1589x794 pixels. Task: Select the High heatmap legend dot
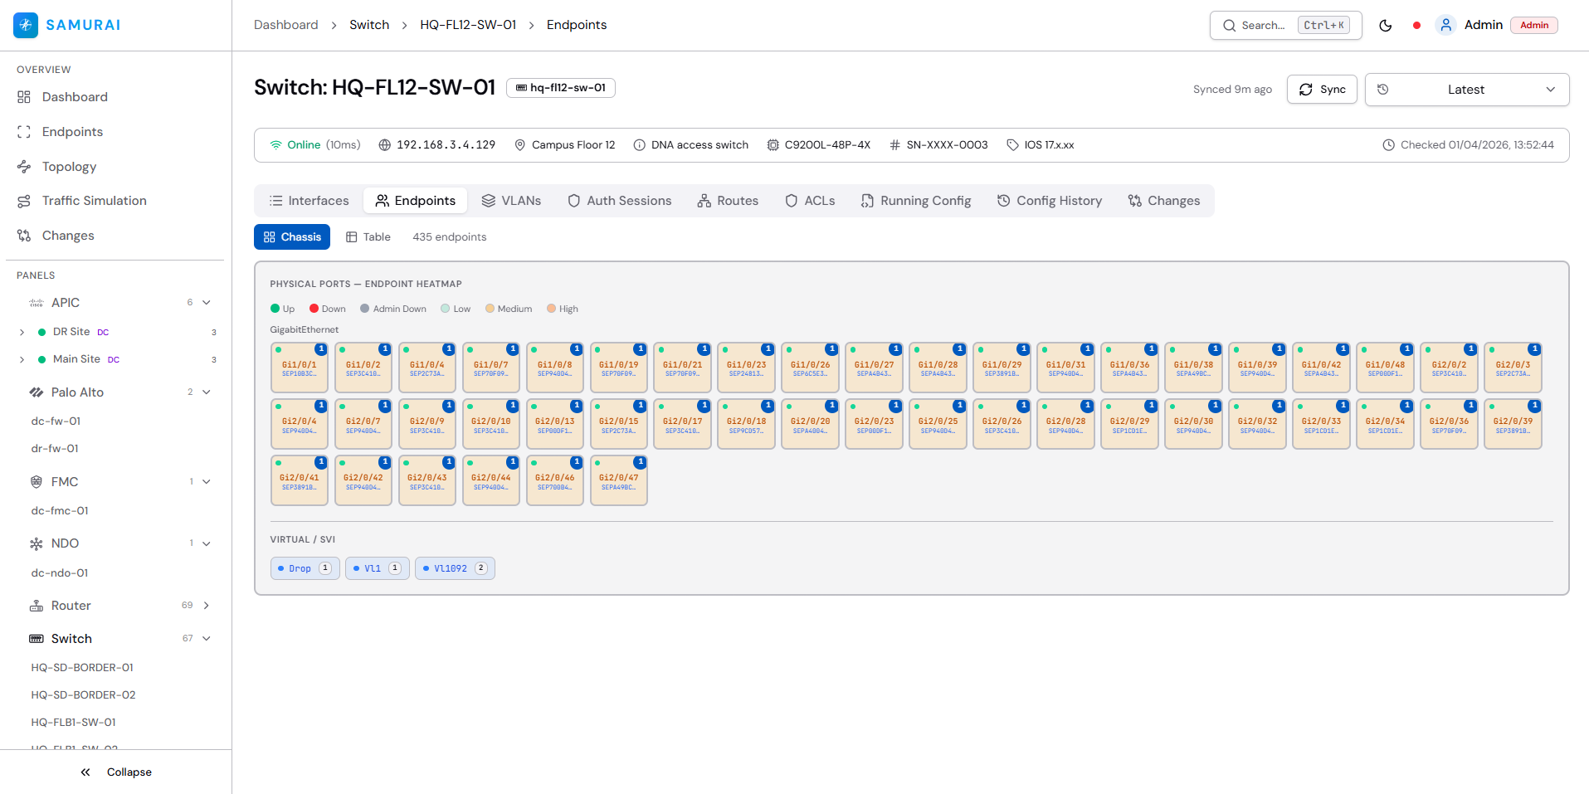tap(553, 309)
